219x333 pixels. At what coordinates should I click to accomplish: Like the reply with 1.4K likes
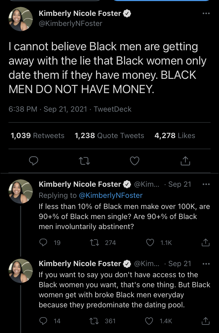click(149, 321)
